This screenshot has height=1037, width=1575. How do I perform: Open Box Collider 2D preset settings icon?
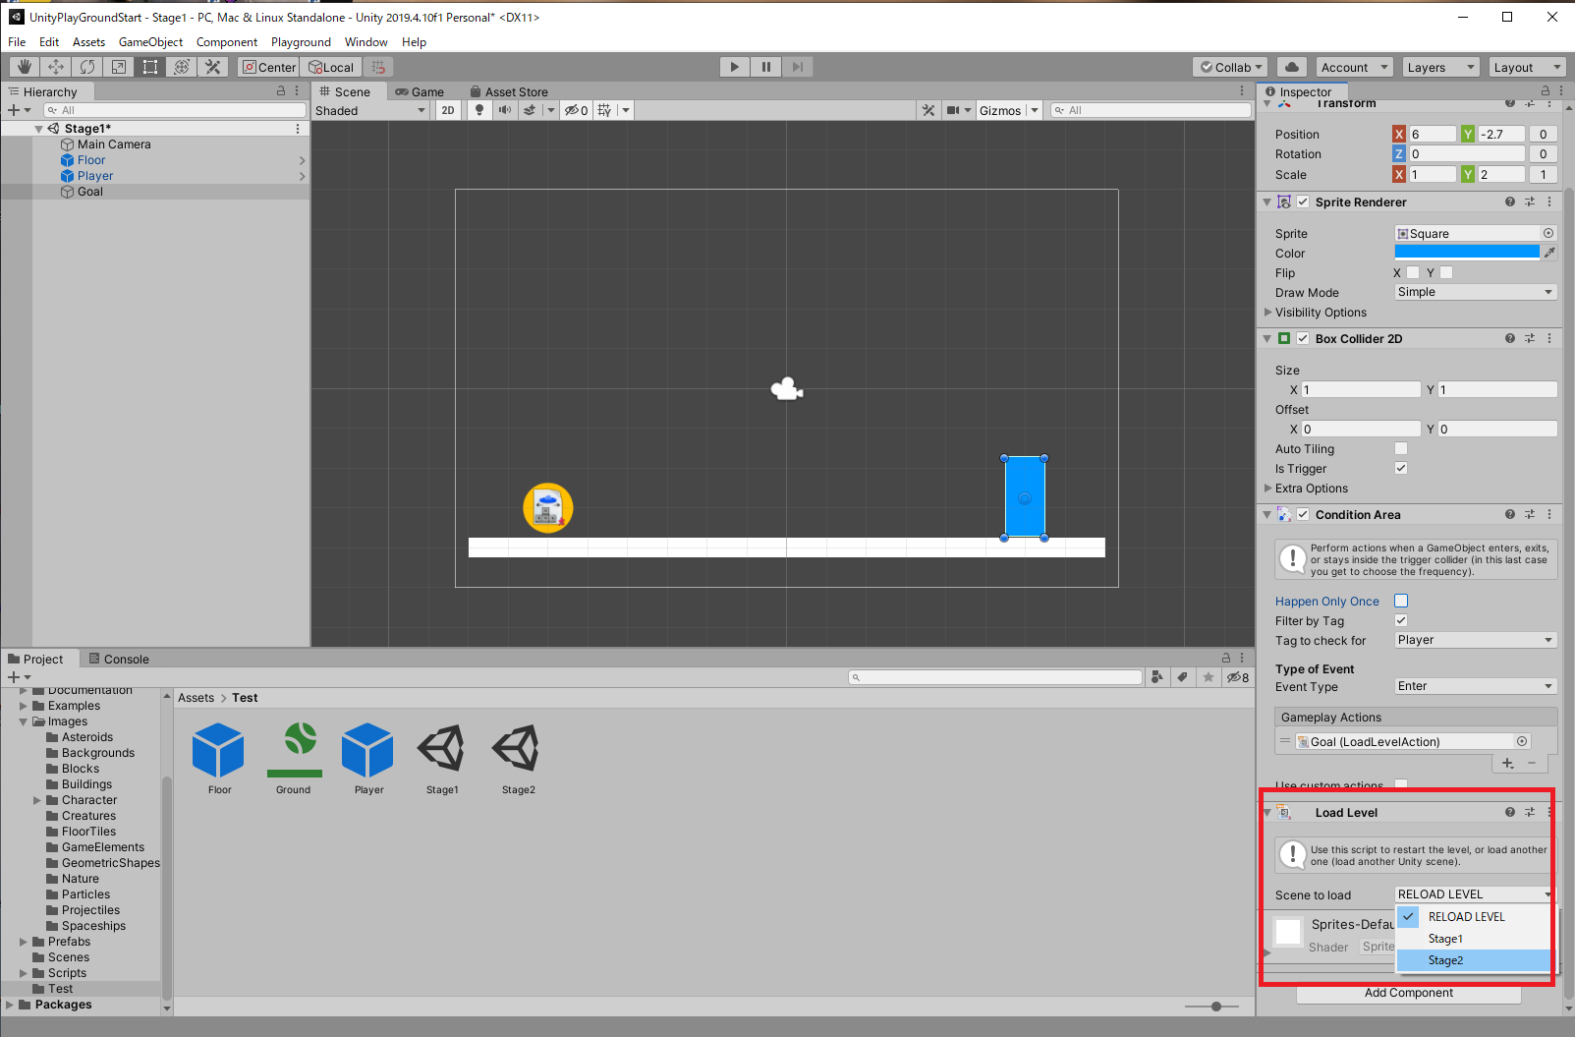(1530, 338)
